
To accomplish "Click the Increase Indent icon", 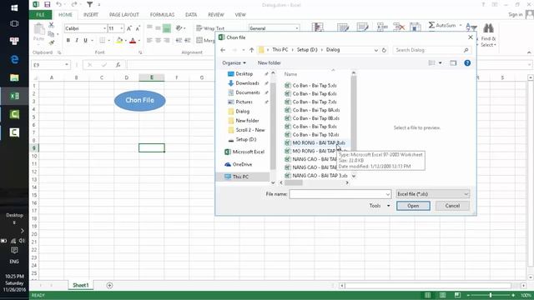I will click(187, 41).
